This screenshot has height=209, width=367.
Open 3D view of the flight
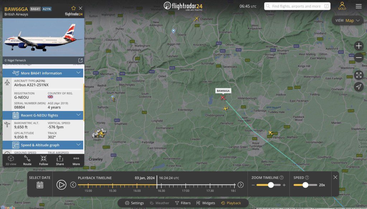[x=11, y=161]
